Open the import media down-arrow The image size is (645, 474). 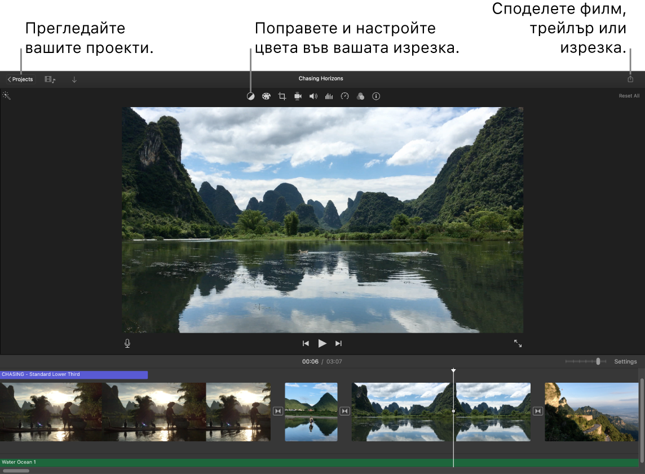[x=74, y=79]
